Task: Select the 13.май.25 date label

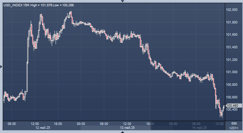Action: pyautogui.click(x=127, y=128)
